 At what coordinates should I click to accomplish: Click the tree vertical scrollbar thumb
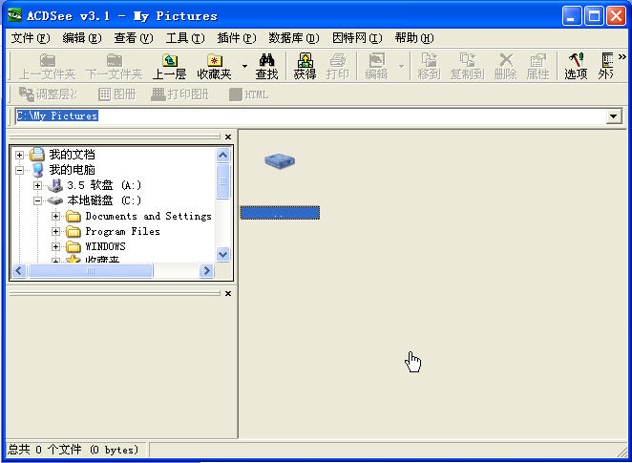[x=222, y=181]
